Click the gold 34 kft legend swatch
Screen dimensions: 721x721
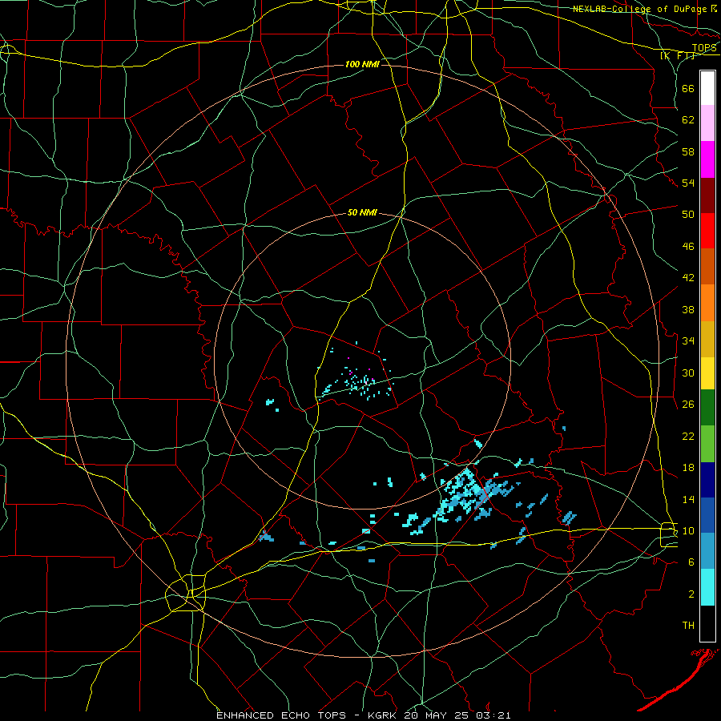pyautogui.click(x=707, y=338)
